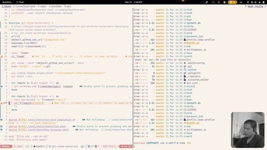Click the webcam video overlay
The height and width of the screenshot is (150, 267).
pyautogui.click(x=247, y=130)
